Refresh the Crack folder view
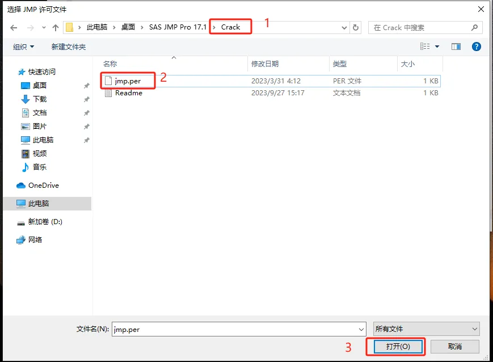 [x=356, y=28]
